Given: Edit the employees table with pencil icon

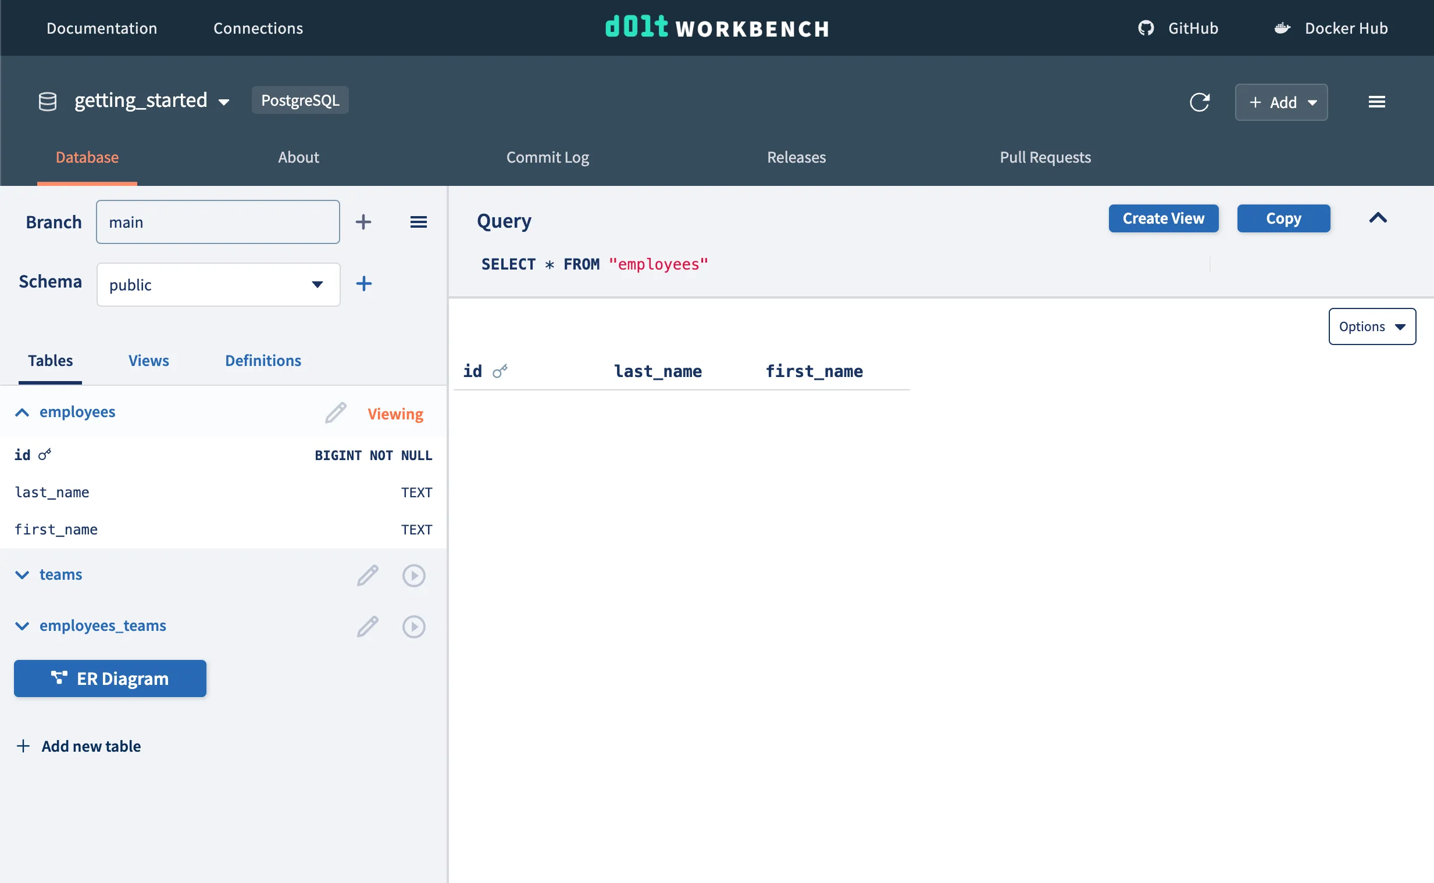Looking at the screenshot, I should 335,412.
